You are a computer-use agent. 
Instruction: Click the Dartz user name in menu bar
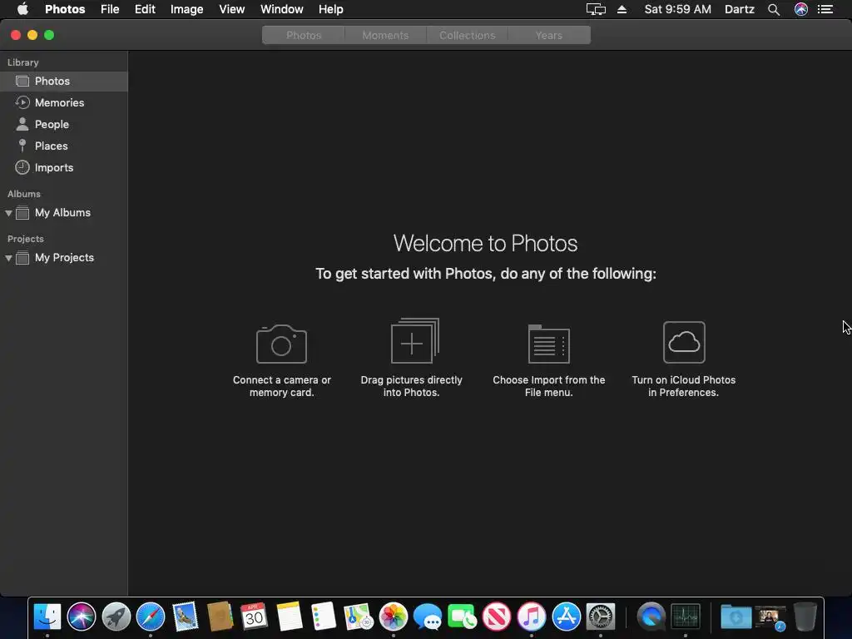pos(740,9)
